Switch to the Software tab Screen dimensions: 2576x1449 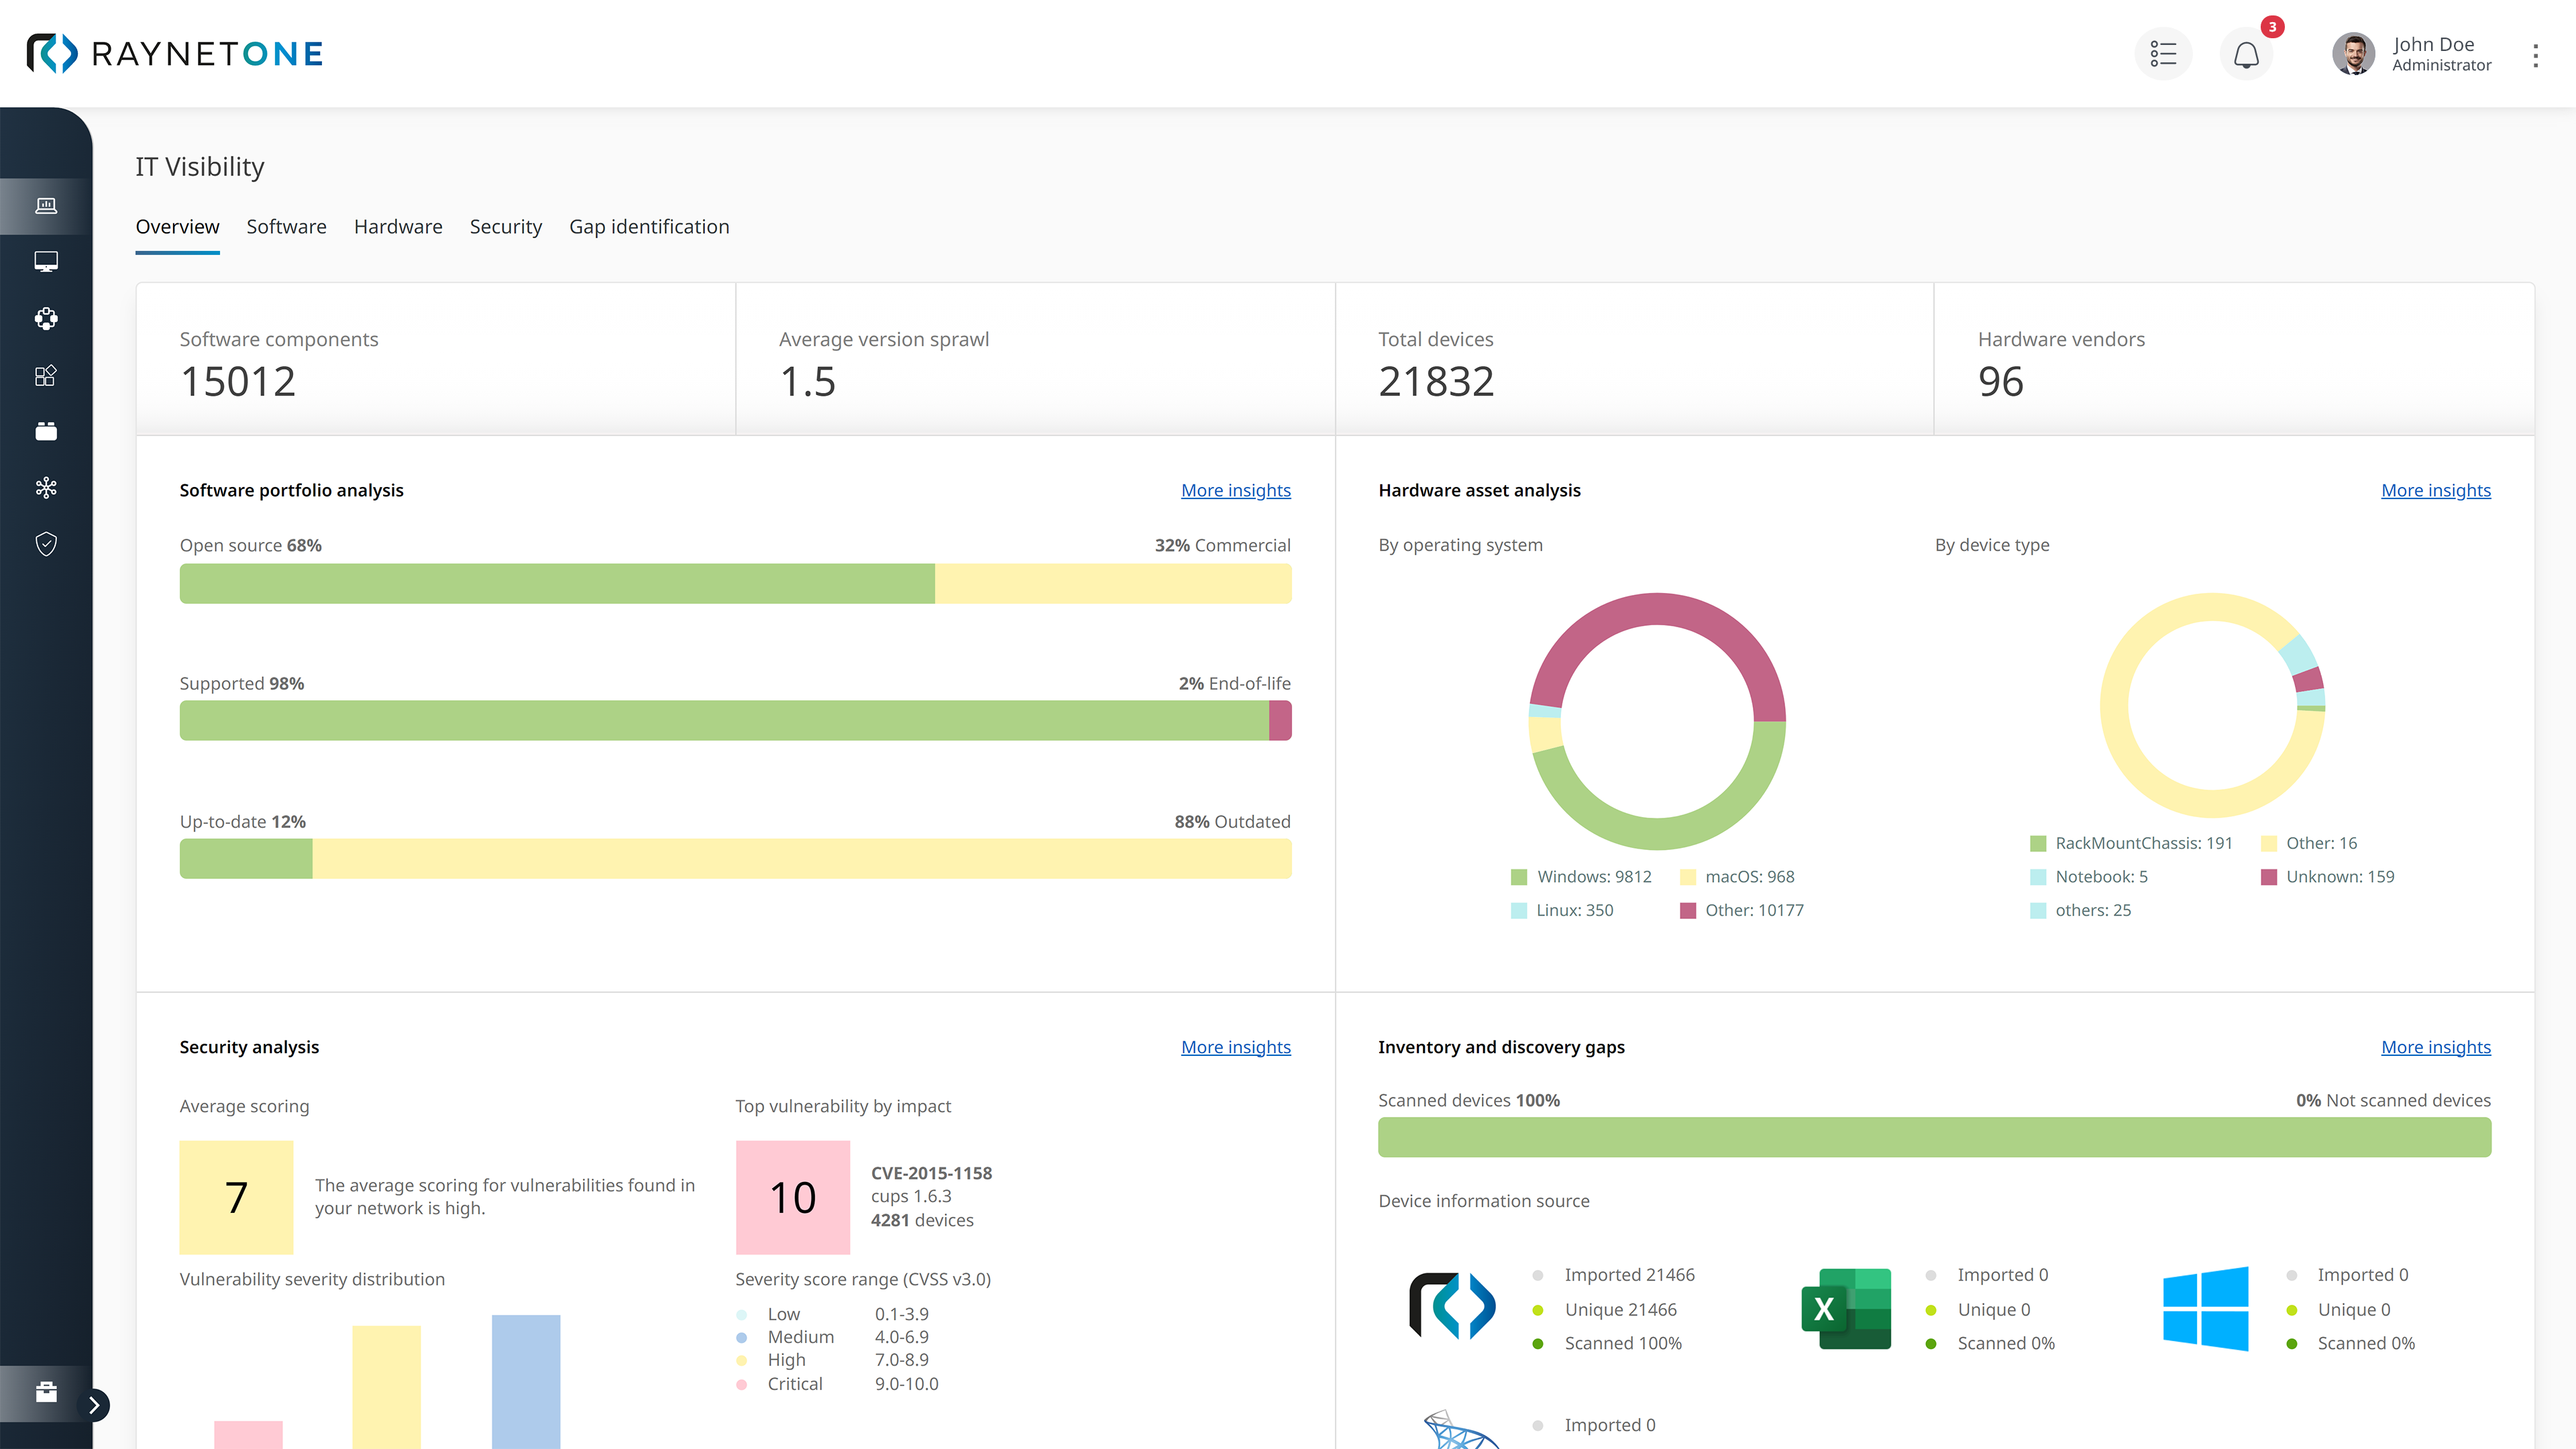point(286,227)
